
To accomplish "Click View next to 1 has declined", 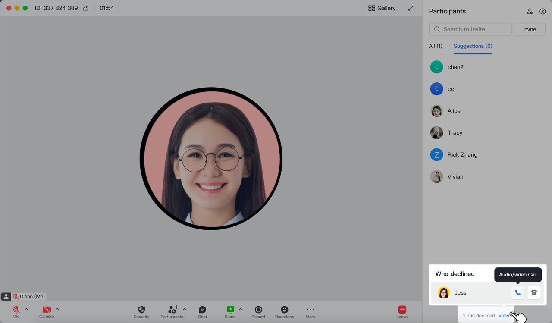I will tap(503, 315).
